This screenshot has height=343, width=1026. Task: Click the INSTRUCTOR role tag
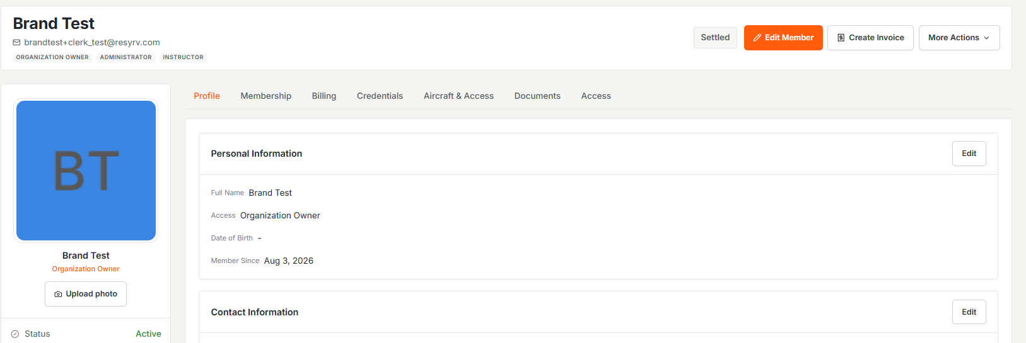(x=183, y=57)
